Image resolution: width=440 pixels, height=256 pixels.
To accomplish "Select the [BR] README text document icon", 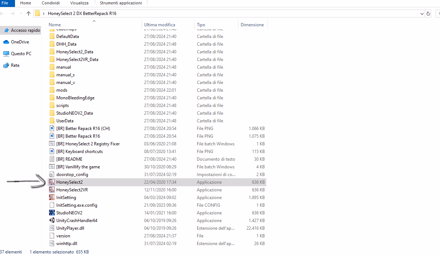I will (52, 159).
